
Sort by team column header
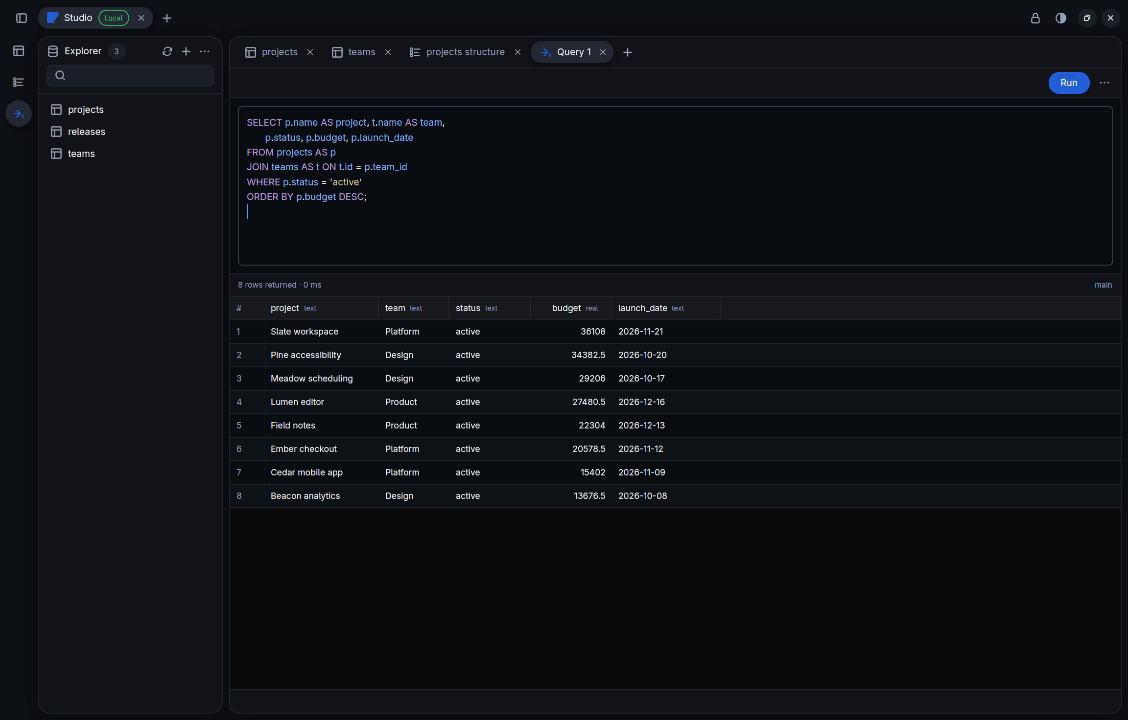coord(413,308)
